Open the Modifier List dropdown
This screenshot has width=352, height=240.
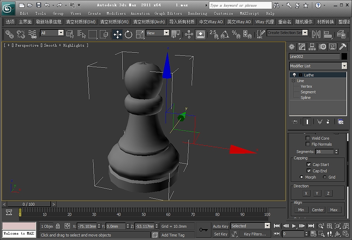[344, 66]
